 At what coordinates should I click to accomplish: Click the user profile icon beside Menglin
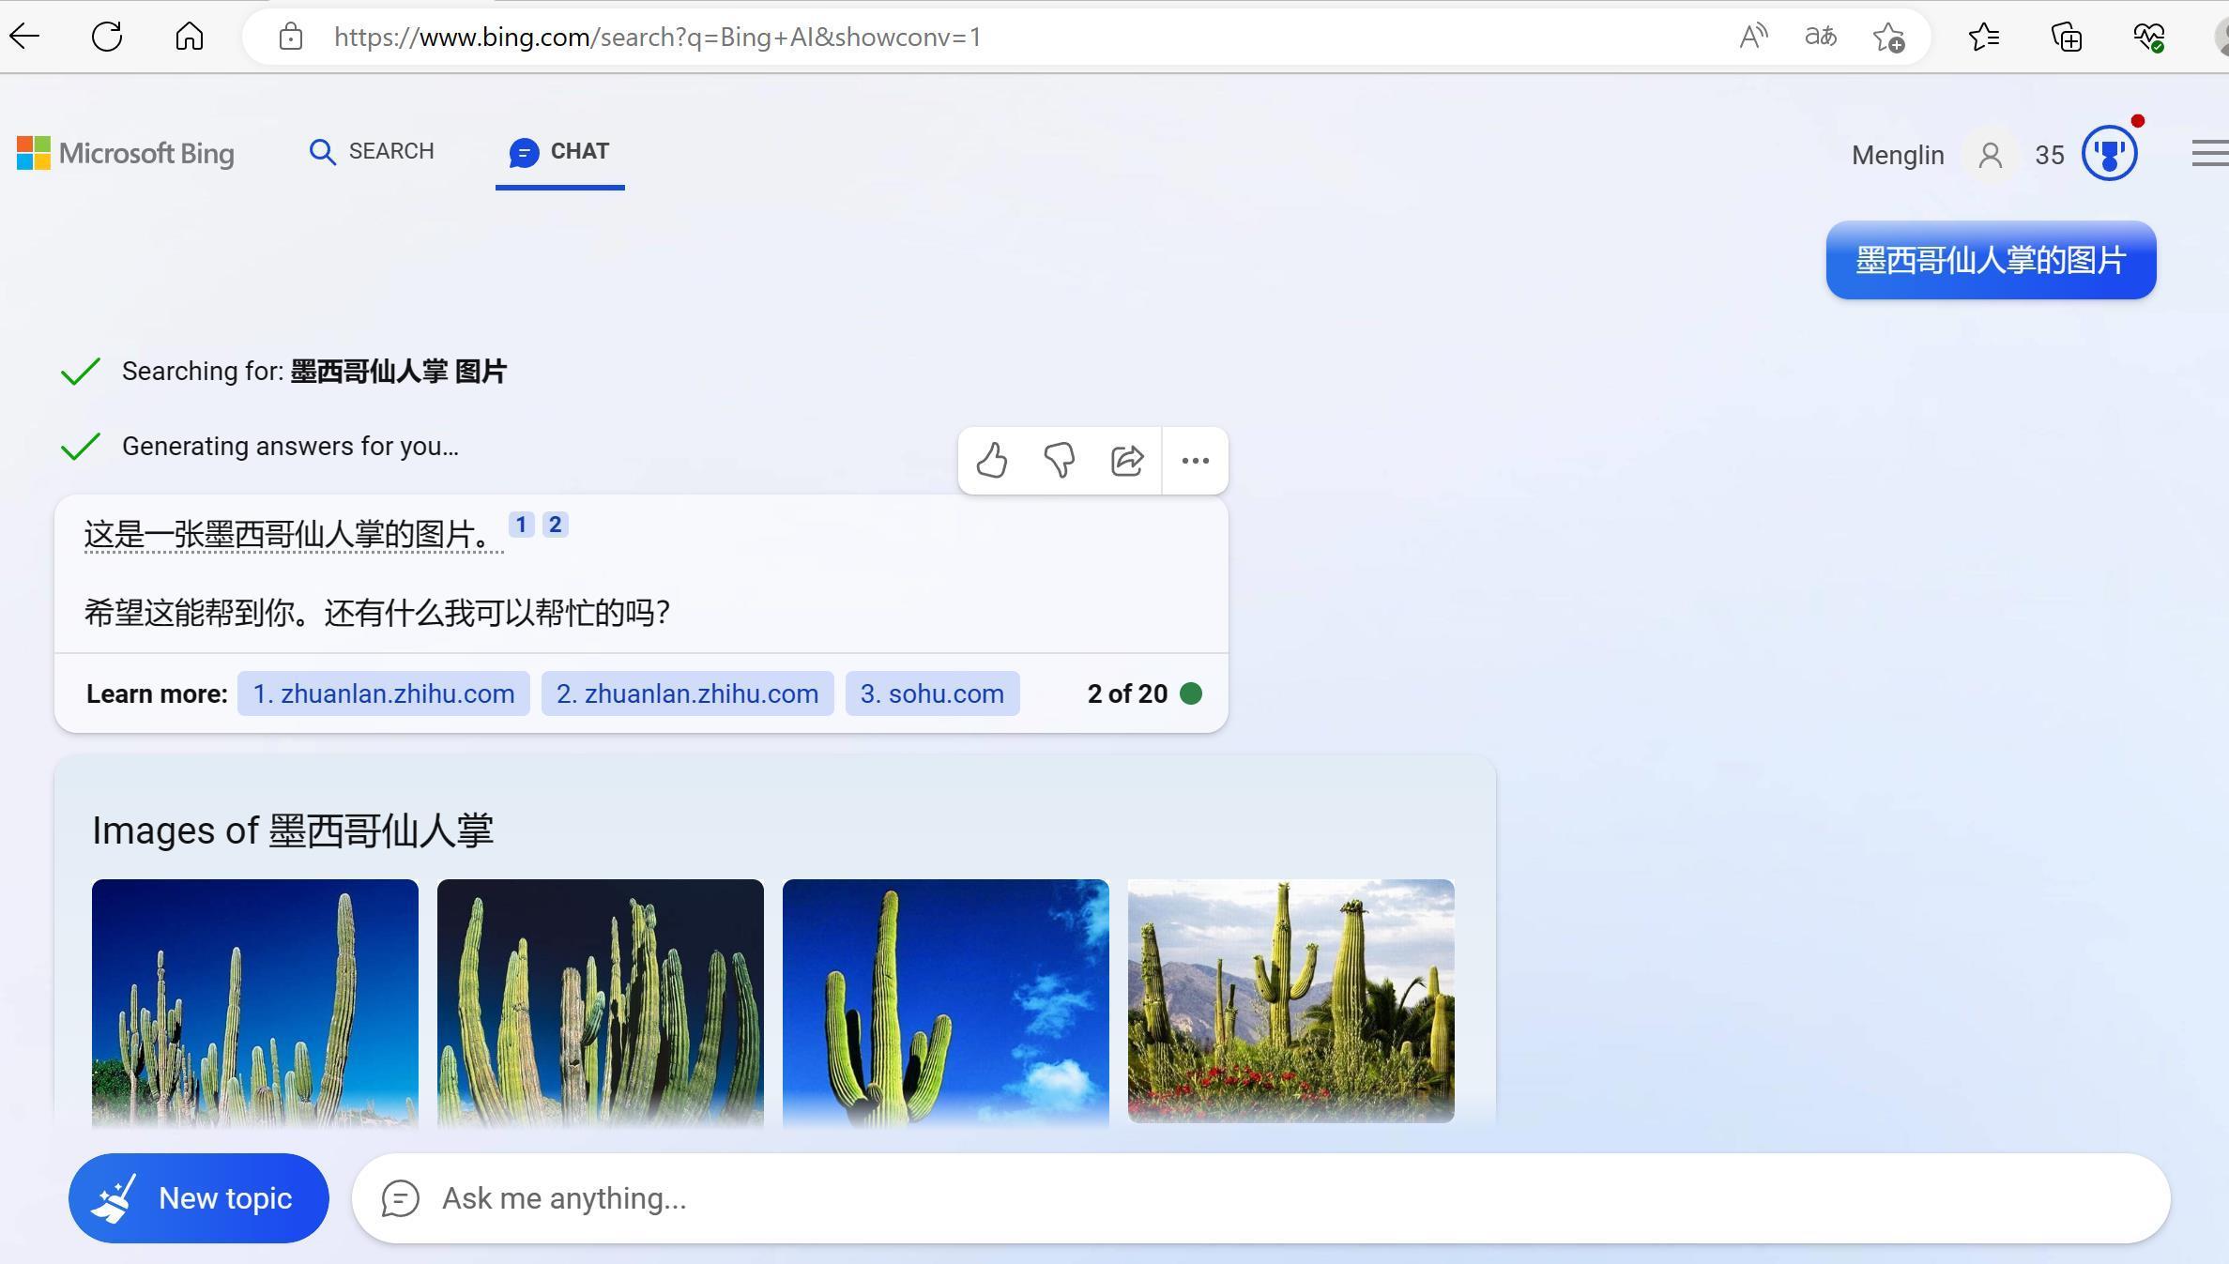point(1990,155)
